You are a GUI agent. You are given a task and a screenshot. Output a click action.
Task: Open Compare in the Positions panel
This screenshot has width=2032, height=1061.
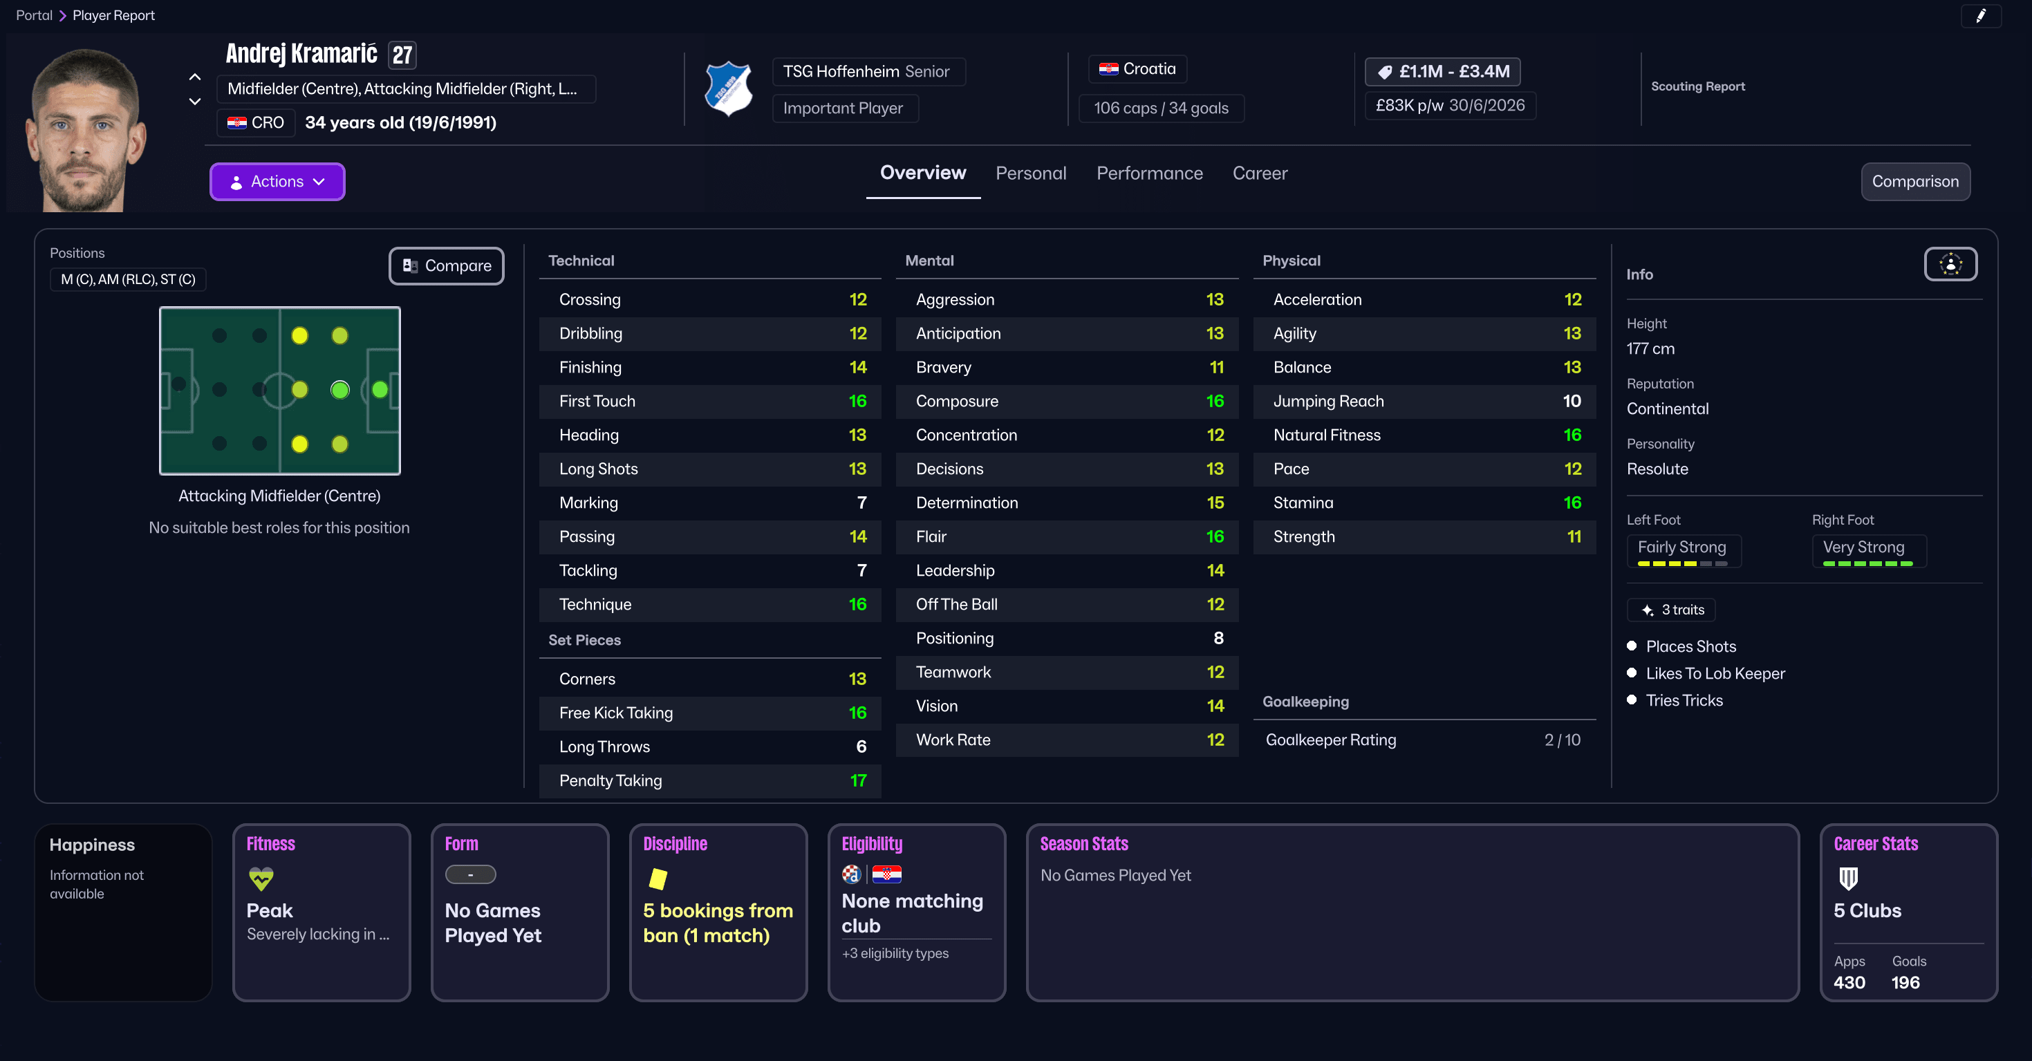(x=446, y=266)
